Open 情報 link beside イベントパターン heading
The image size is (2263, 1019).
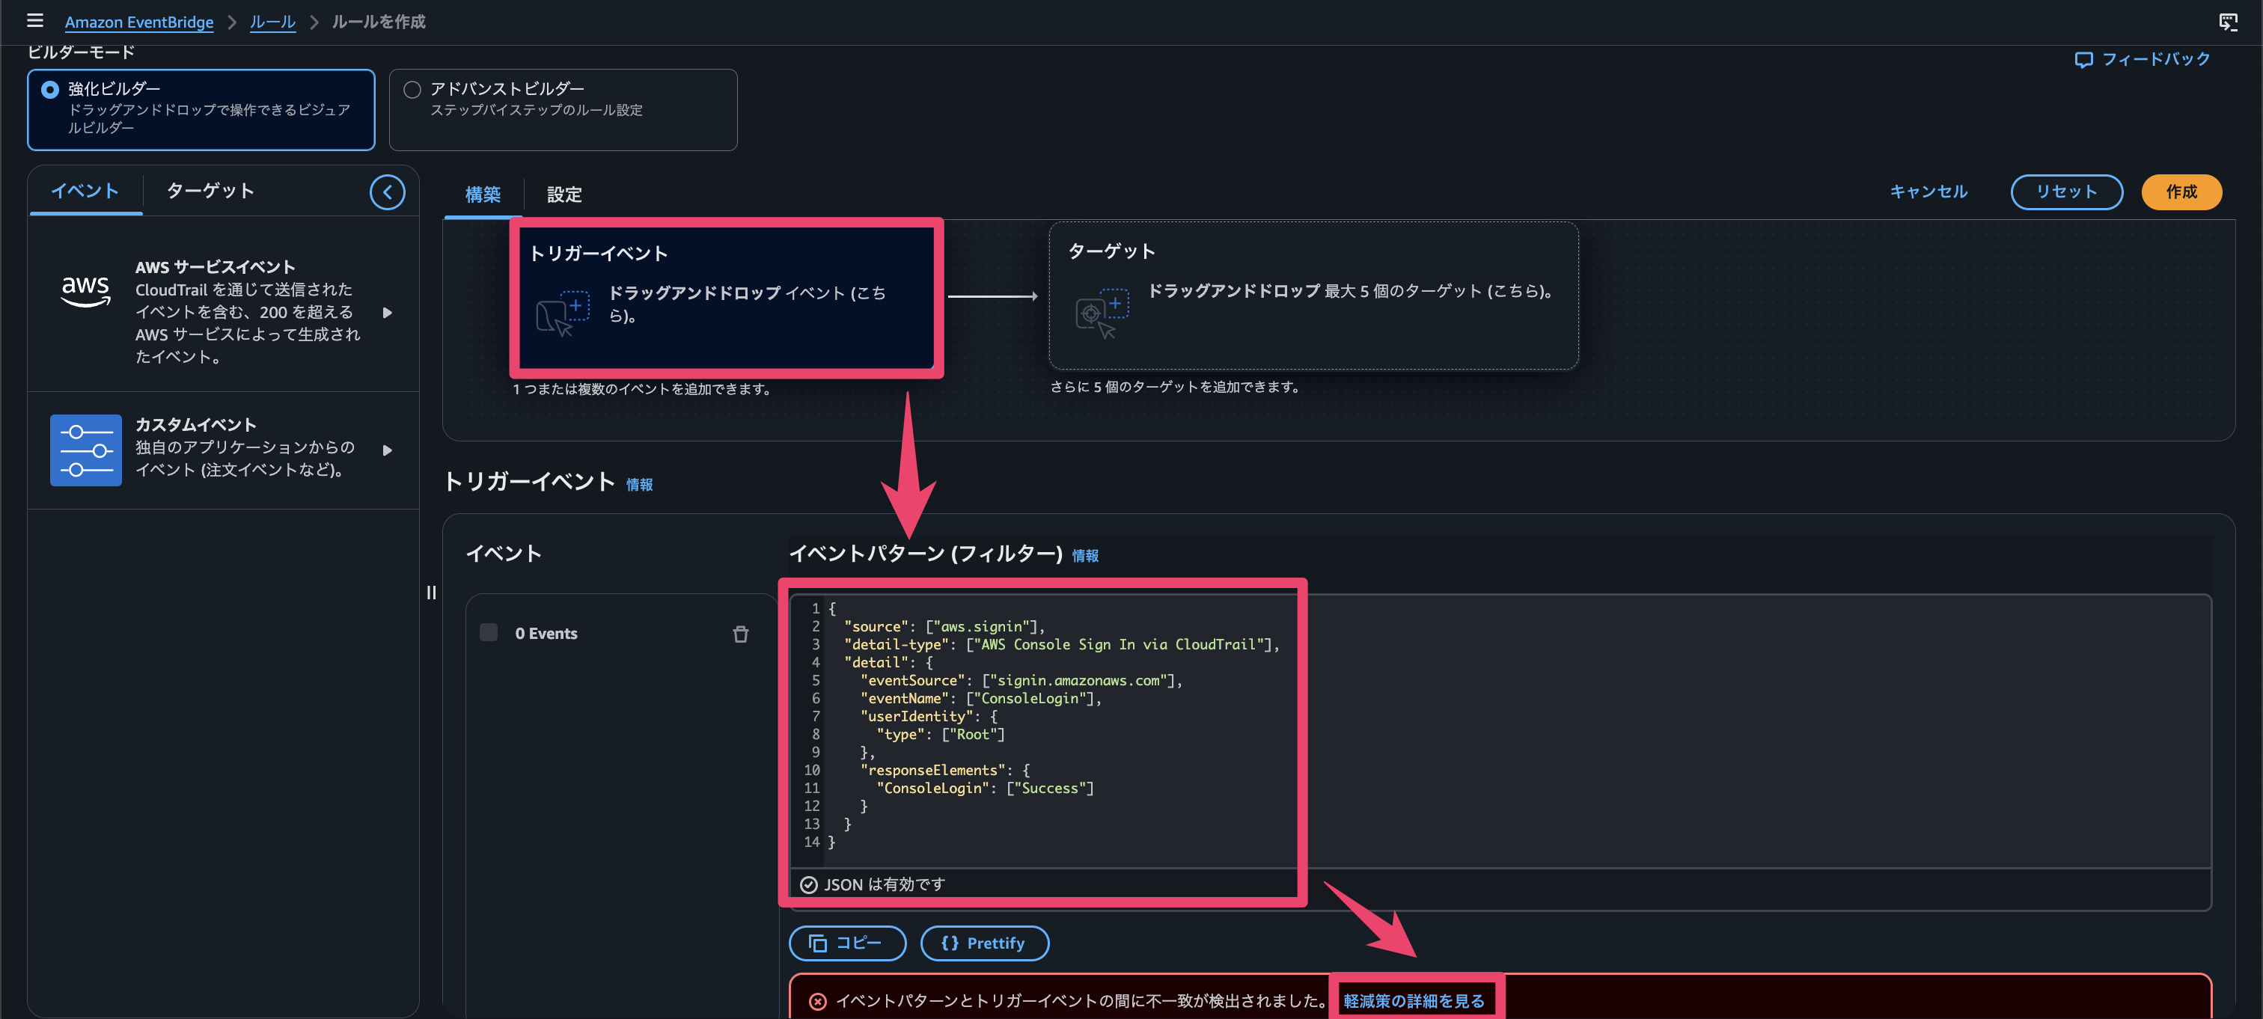pyautogui.click(x=1084, y=556)
